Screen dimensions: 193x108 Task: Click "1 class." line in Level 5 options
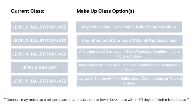coord(129,83)
